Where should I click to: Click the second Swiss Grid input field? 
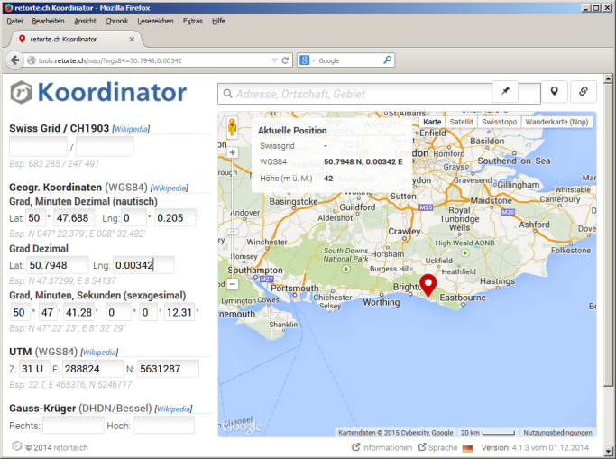point(105,147)
